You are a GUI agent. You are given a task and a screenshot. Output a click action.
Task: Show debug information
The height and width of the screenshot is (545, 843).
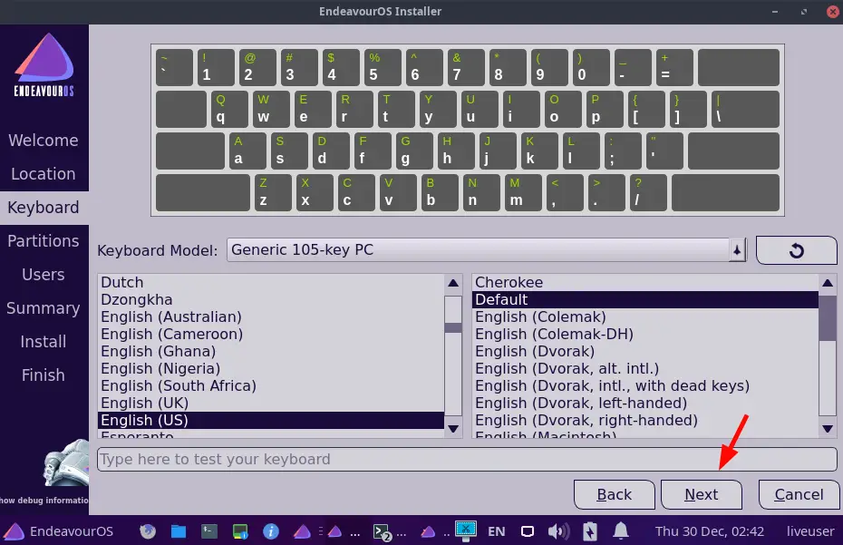click(x=44, y=501)
